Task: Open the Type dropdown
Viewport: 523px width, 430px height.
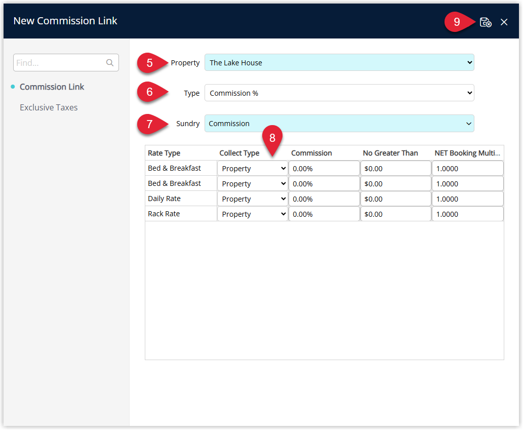Action: pyautogui.click(x=339, y=93)
